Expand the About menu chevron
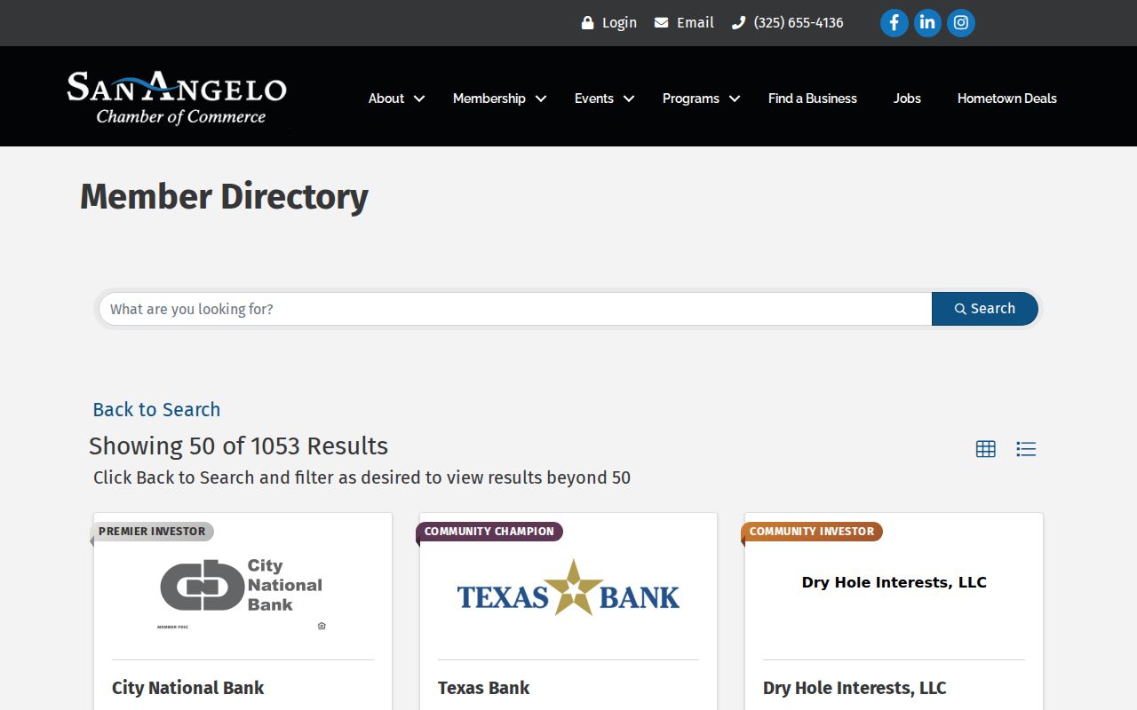1137x710 pixels. (419, 99)
